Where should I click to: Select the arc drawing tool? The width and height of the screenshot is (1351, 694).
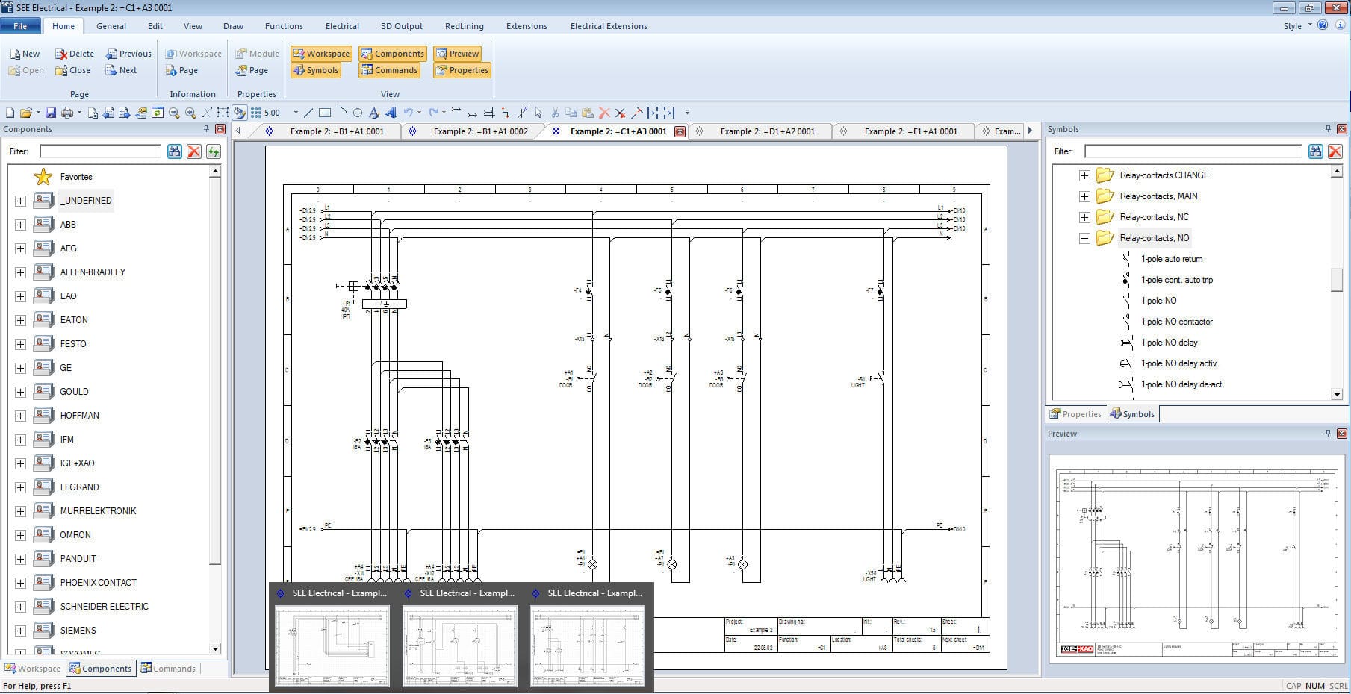tap(341, 113)
